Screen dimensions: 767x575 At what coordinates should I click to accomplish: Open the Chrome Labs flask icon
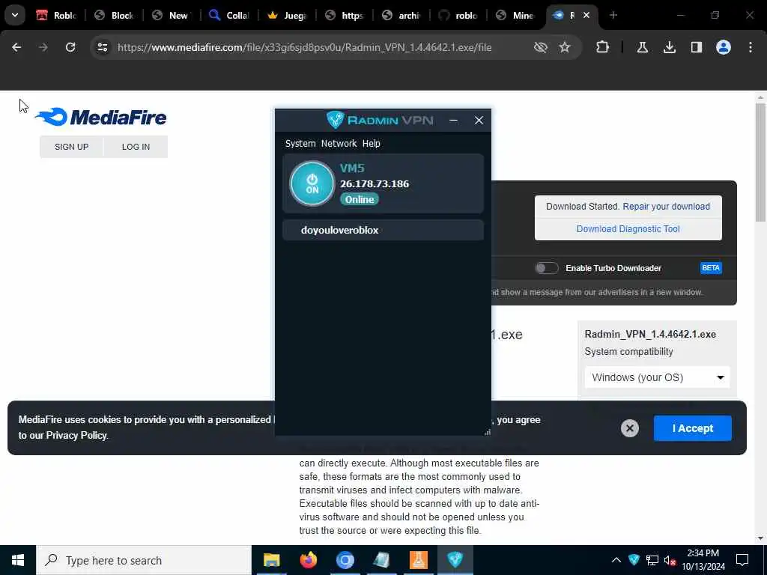point(642,47)
